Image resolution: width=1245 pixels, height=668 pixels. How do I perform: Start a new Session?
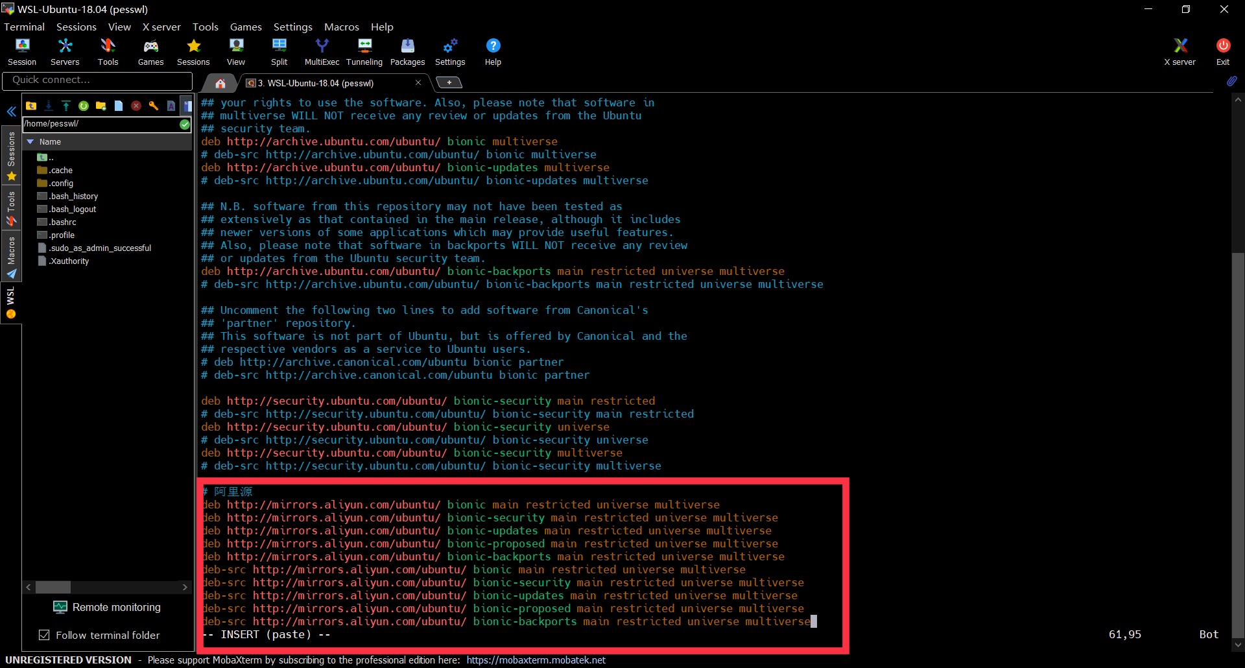click(22, 51)
